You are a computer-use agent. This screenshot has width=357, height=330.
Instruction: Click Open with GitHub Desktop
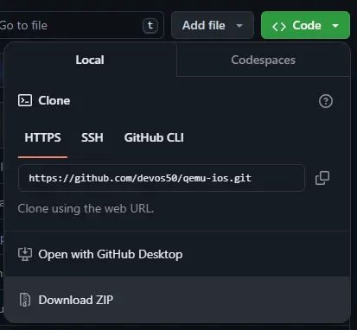coord(177,254)
